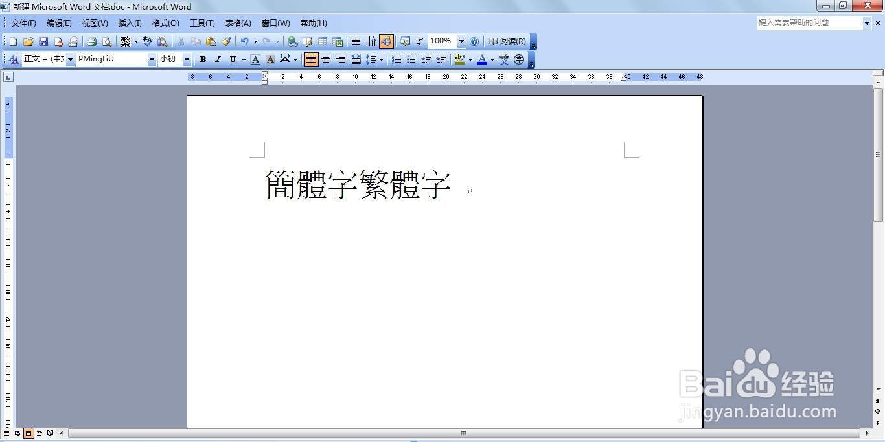Paste from clipboard icon

[211, 41]
